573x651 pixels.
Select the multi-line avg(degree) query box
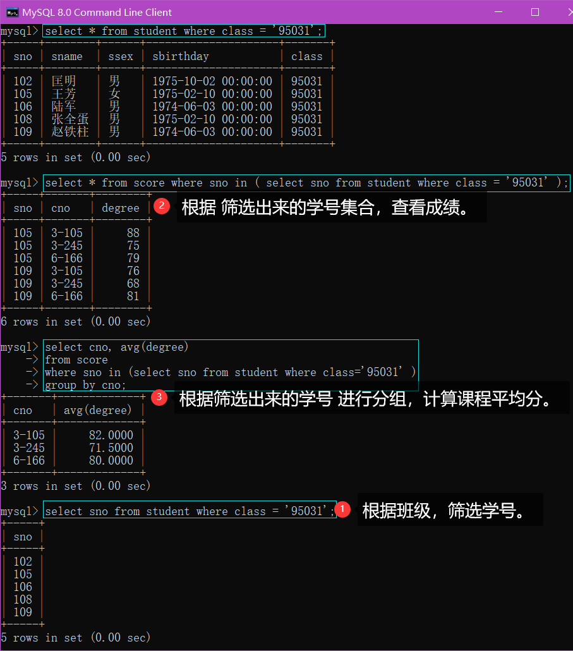[x=231, y=365]
